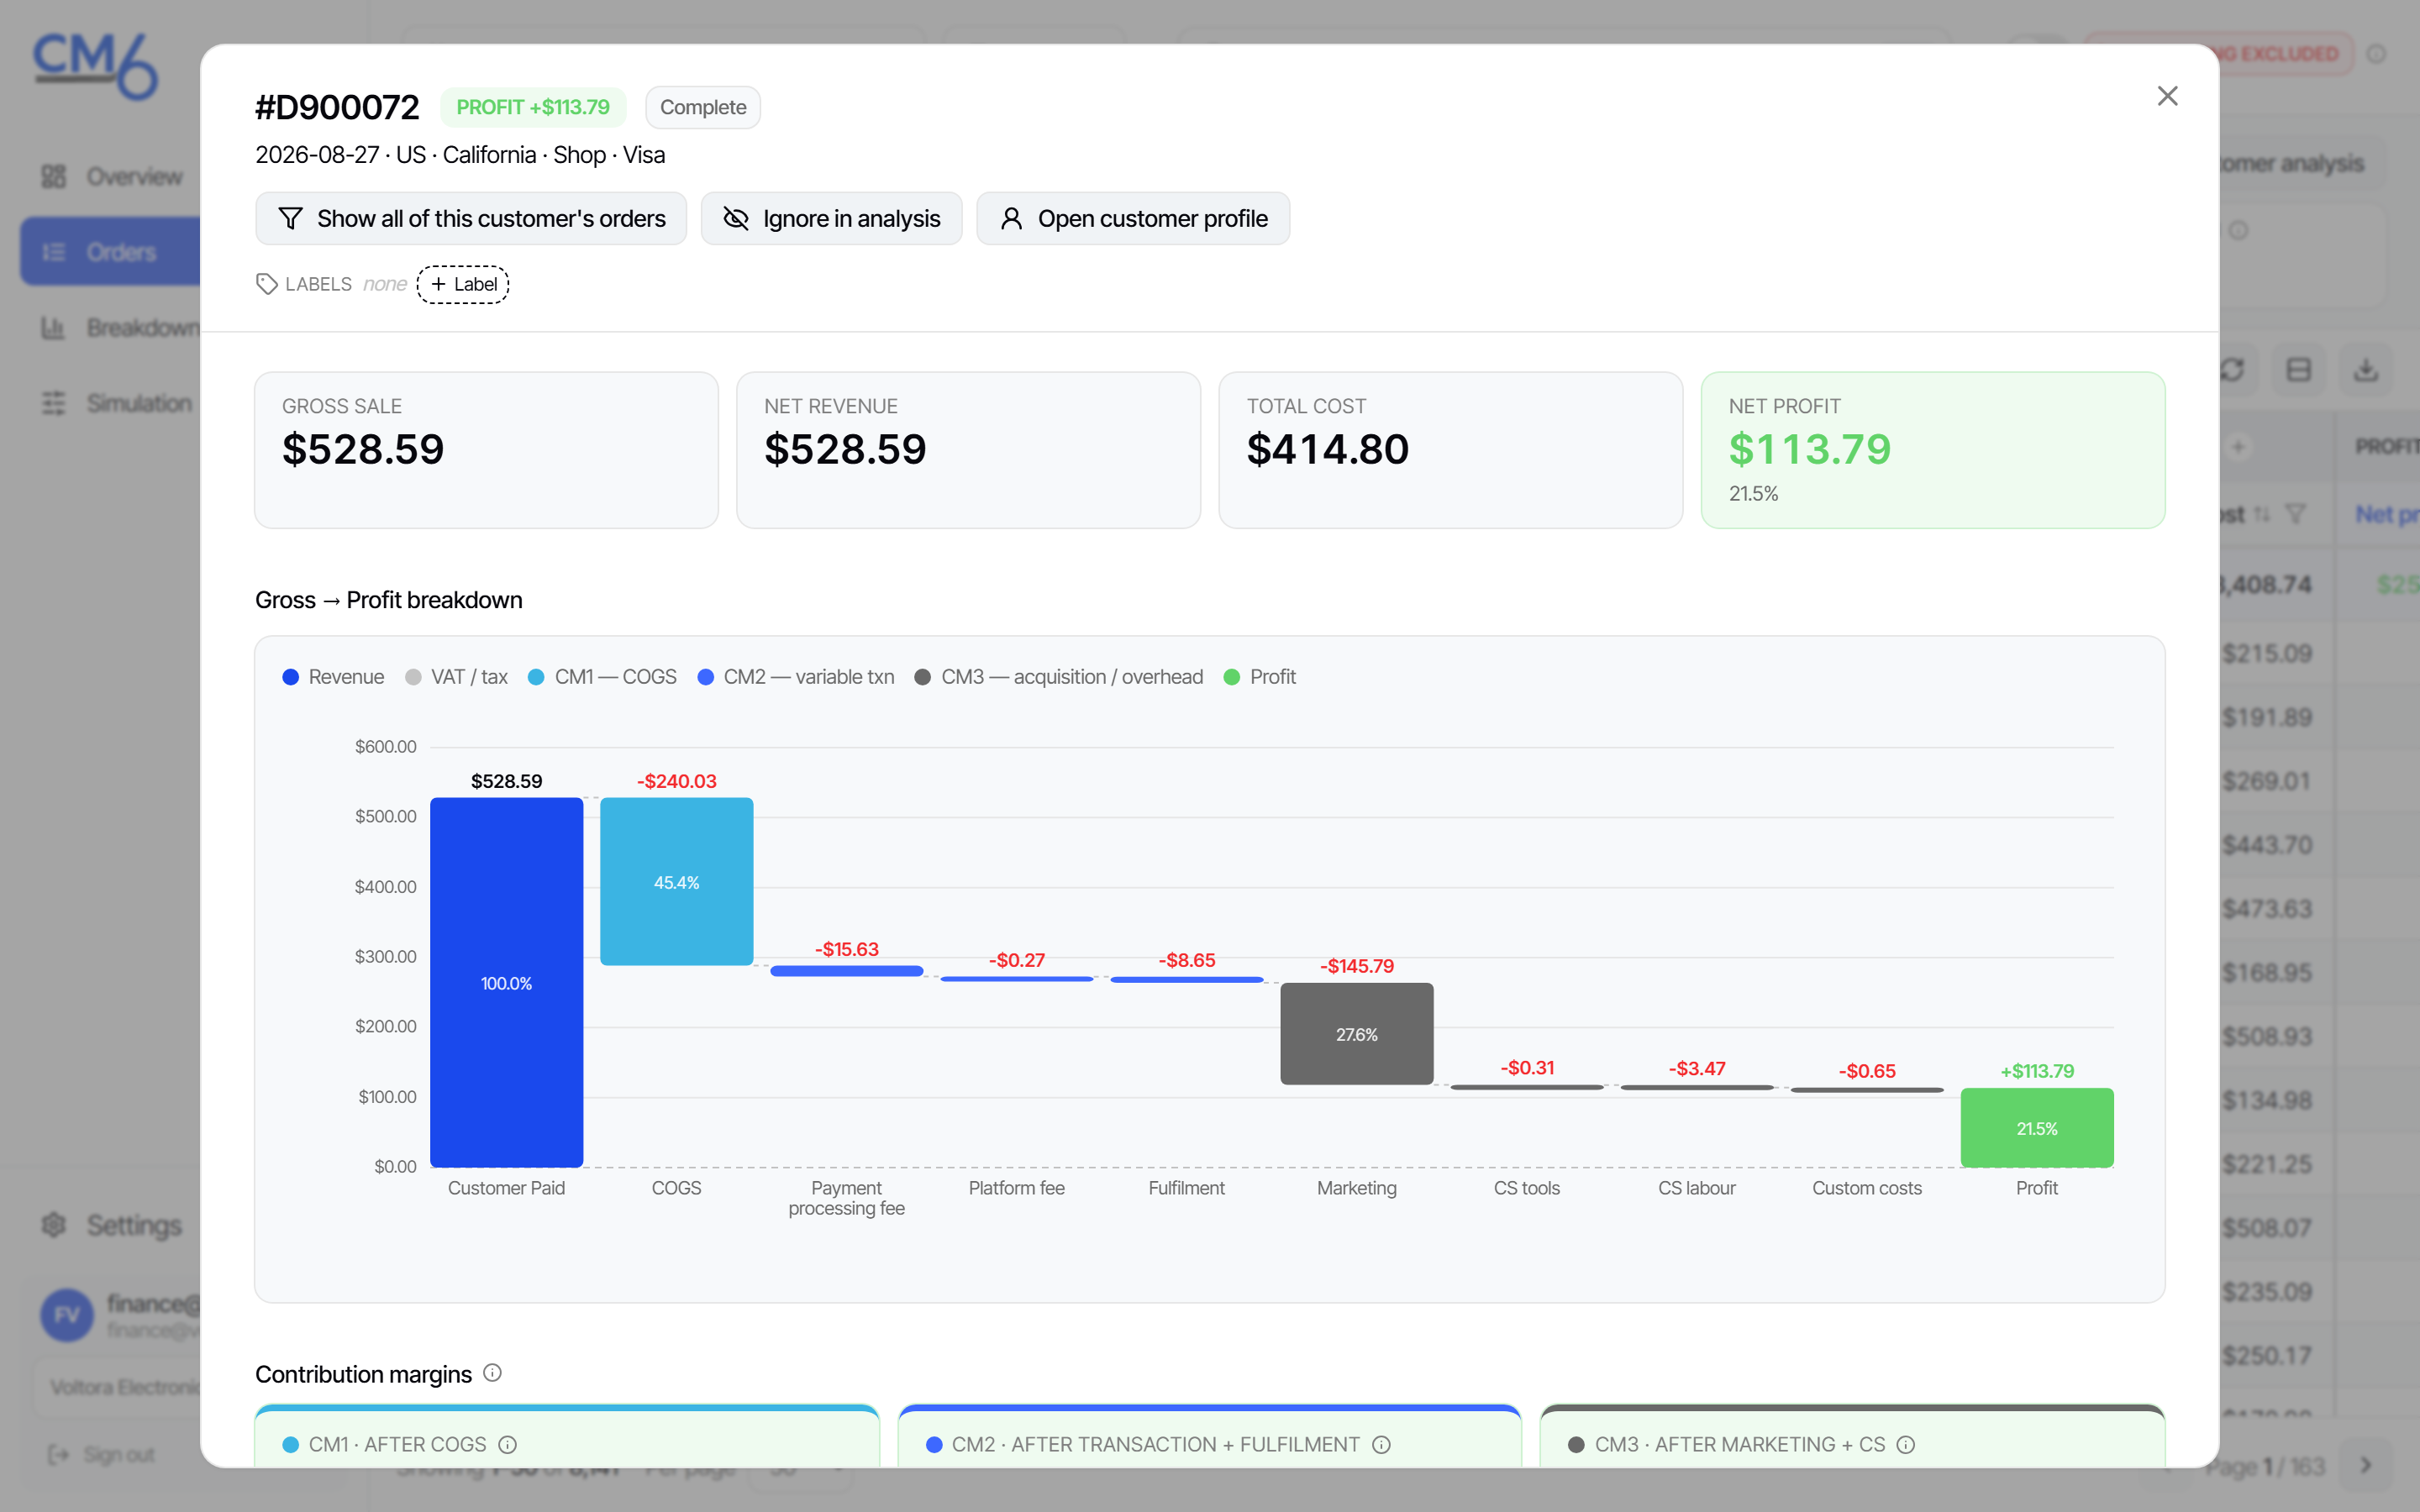This screenshot has width=2420, height=1512.
Task: Click the Marketing bar showing 27.6%
Action: click(x=1356, y=1033)
